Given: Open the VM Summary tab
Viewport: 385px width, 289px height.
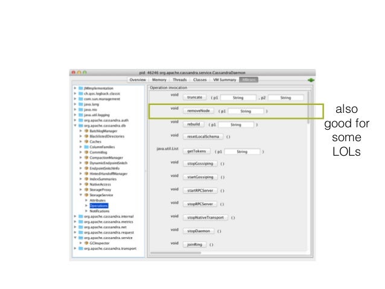Looking at the screenshot, I should pyautogui.click(x=224, y=80).
